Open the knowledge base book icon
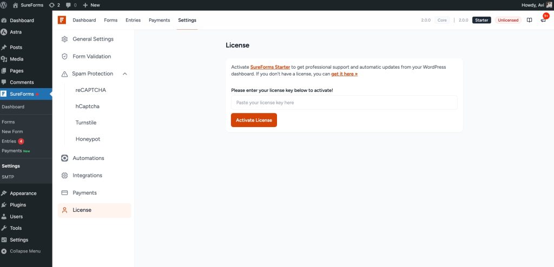The height and width of the screenshot is (267, 554). [529, 20]
